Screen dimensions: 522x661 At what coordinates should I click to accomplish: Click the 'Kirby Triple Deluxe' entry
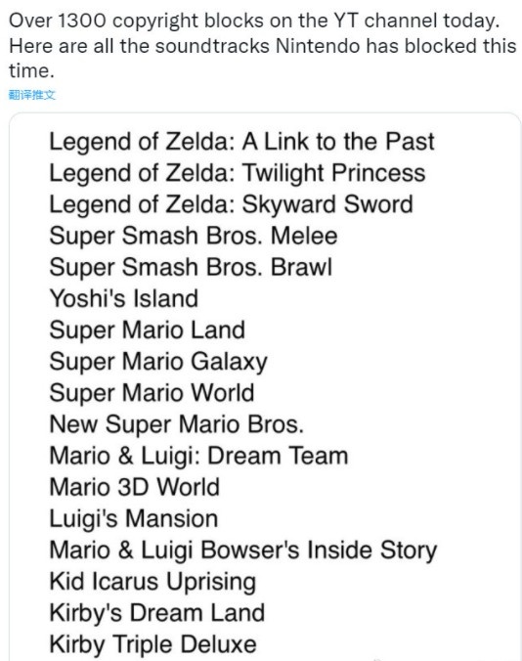152,644
